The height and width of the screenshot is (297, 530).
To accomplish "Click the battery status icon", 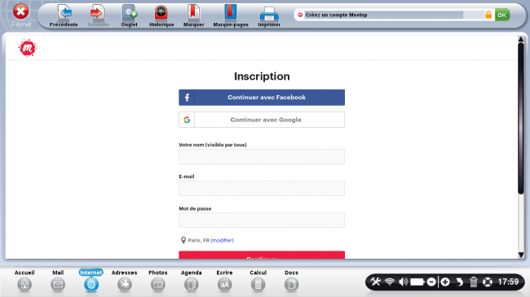I will (417, 282).
